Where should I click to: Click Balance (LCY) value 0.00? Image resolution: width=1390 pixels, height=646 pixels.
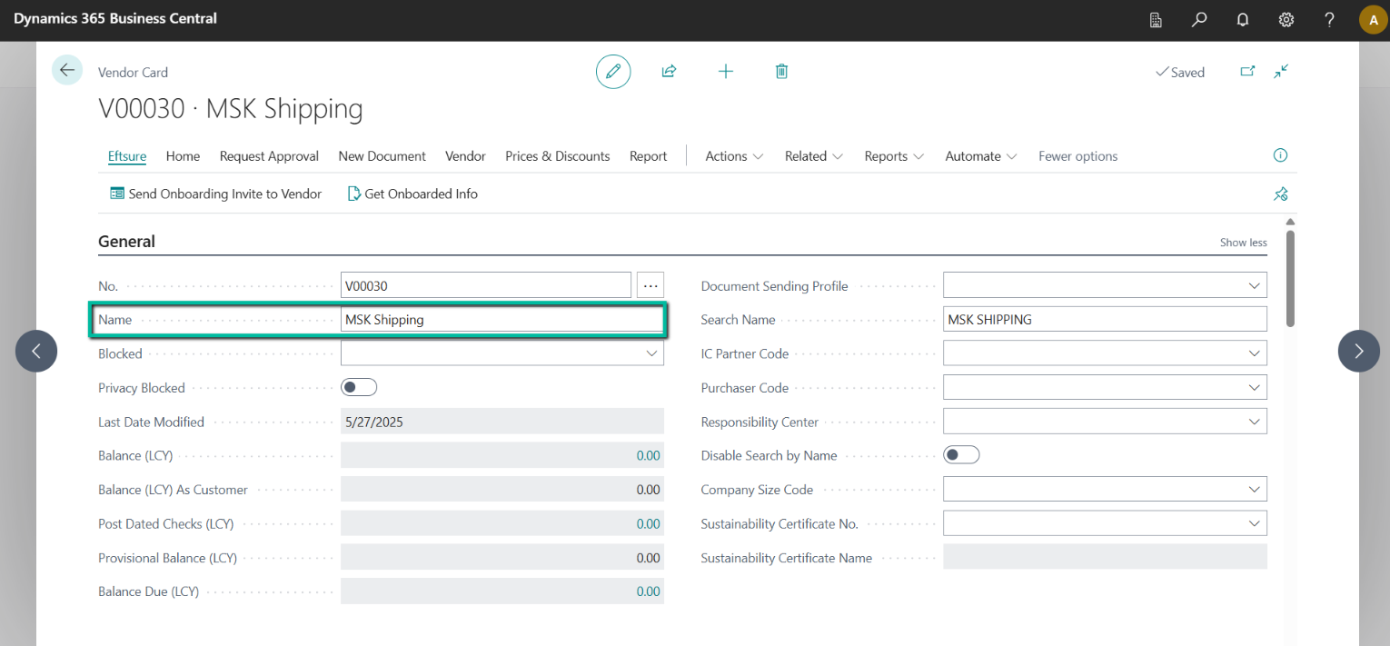(x=648, y=455)
